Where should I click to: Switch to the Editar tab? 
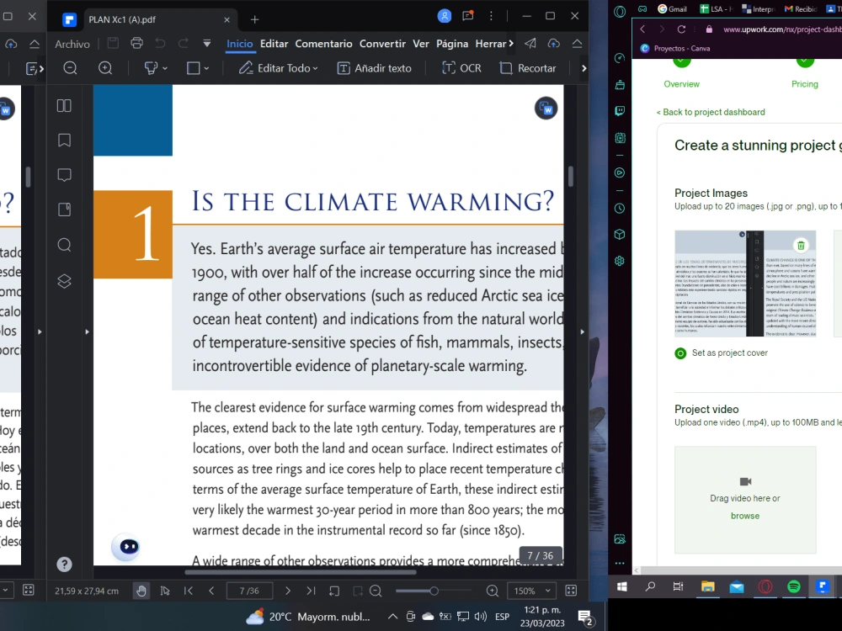274,44
